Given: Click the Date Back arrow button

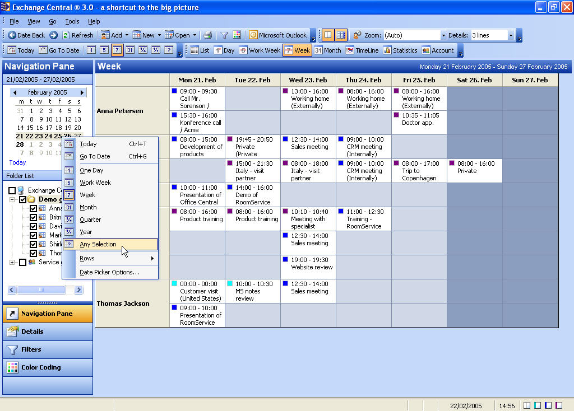Looking at the screenshot, I should click(x=26, y=35).
